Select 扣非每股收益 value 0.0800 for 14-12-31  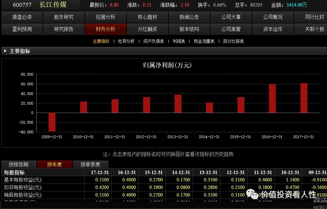click(x=183, y=187)
